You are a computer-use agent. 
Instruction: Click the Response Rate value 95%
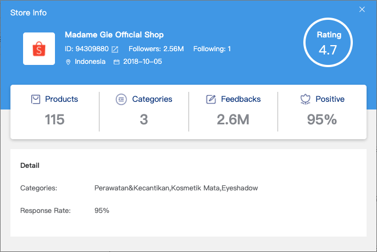[x=102, y=211]
